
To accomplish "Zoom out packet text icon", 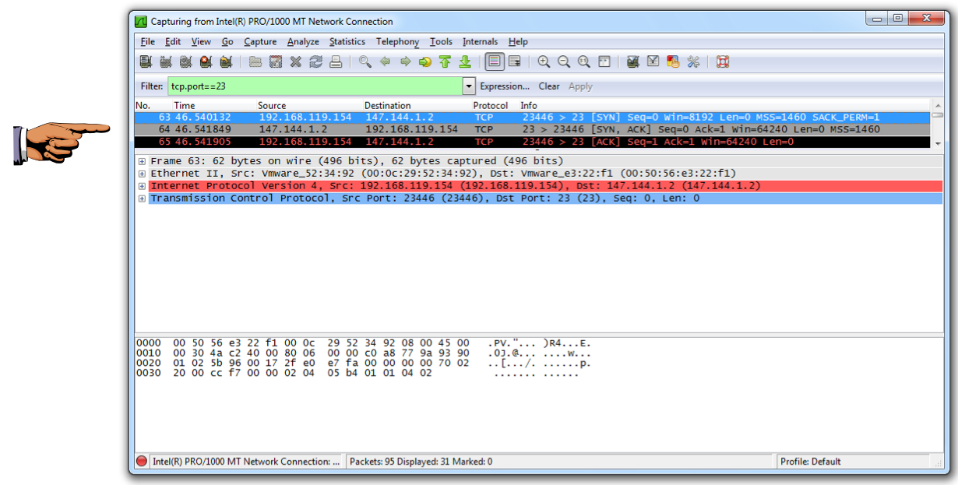I will [x=564, y=62].
